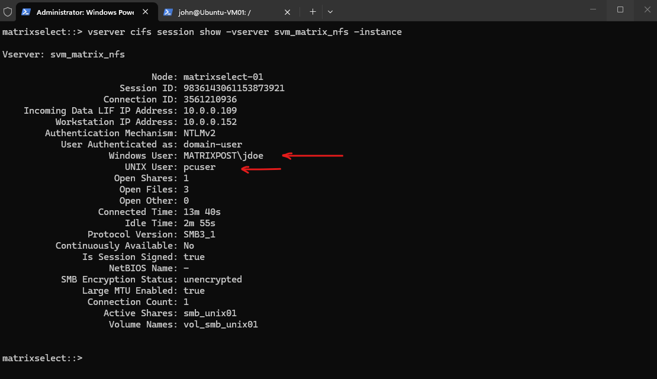Viewport: 657px width, 379px height.
Task: Maximize the terminal window
Action: (x=620, y=9)
